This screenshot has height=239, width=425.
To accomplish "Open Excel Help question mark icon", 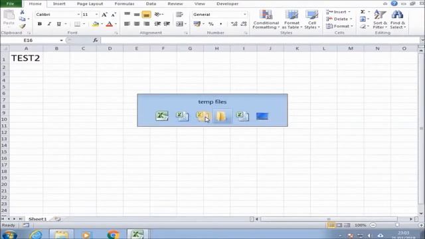I will pyautogui.click(x=394, y=3).
